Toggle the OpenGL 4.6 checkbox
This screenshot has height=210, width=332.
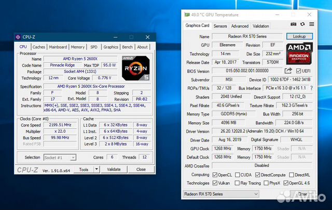pos(286,183)
